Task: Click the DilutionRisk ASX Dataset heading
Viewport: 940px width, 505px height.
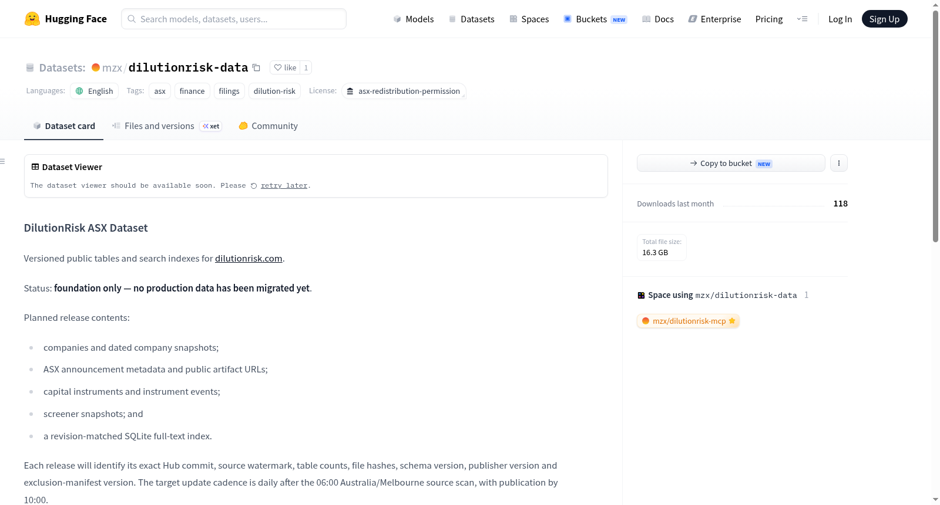Action: [x=86, y=228]
